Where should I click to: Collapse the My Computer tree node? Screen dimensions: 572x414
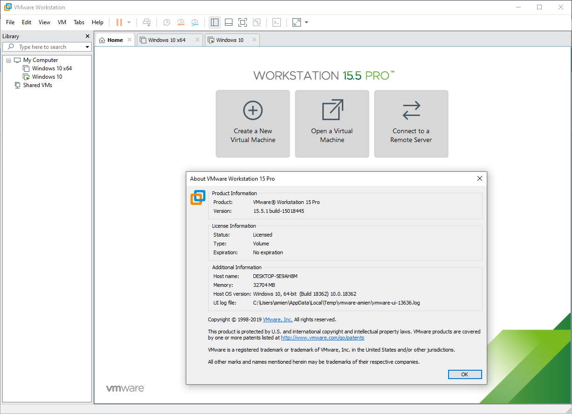(8, 61)
